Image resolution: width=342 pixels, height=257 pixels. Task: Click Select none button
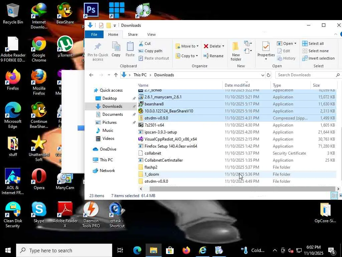pos(315,51)
